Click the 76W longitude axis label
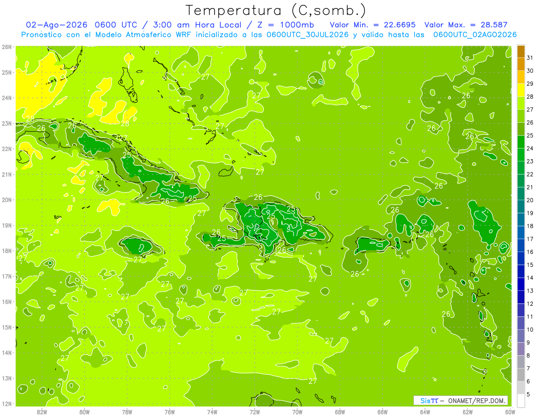This screenshot has width=542, height=418. 170,412
